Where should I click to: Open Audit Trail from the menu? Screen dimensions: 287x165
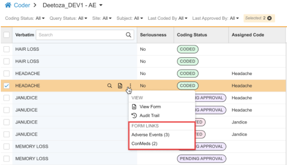tap(150, 115)
